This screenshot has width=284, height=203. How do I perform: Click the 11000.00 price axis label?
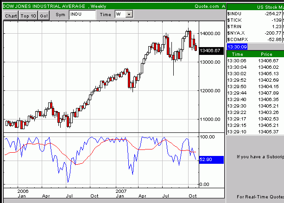pyautogui.click(x=210, y=119)
